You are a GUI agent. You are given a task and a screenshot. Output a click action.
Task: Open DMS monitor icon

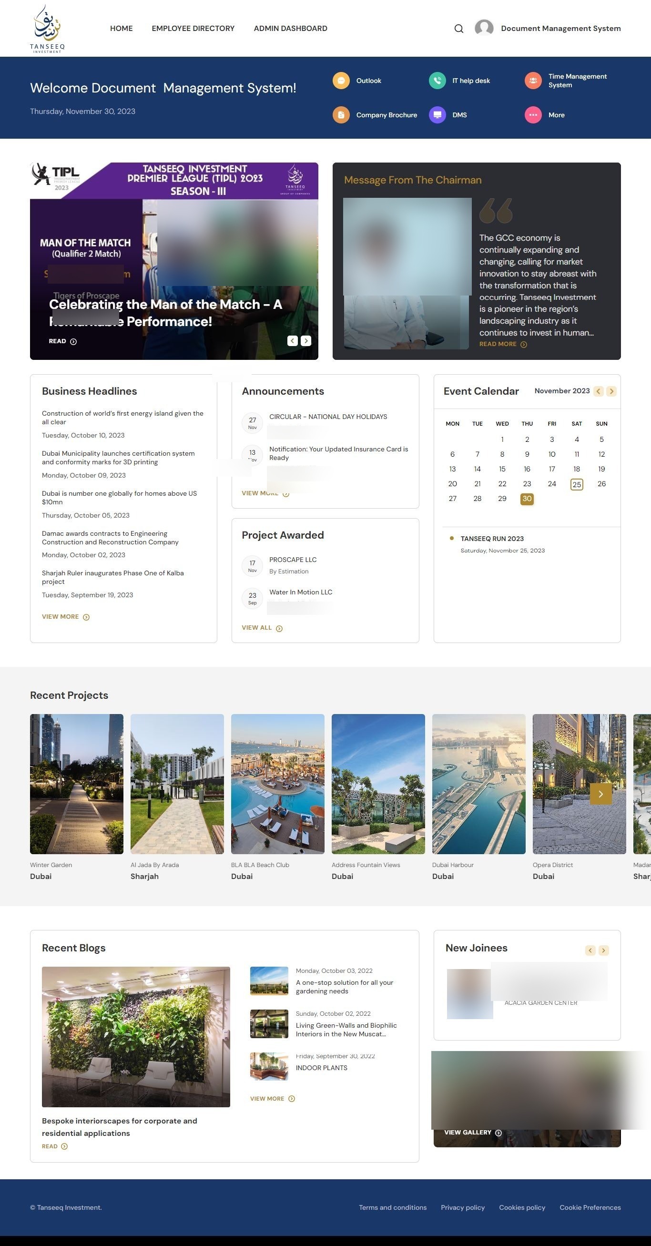(437, 114)
